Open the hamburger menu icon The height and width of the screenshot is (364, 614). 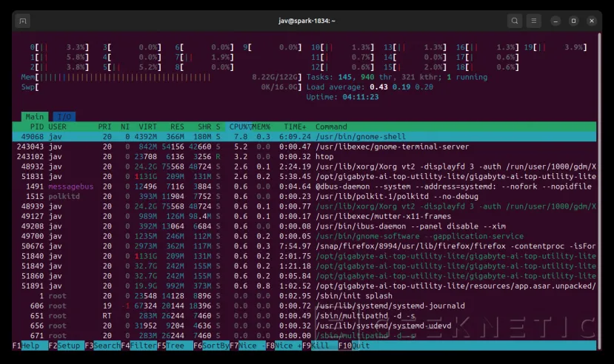point(534,21)
